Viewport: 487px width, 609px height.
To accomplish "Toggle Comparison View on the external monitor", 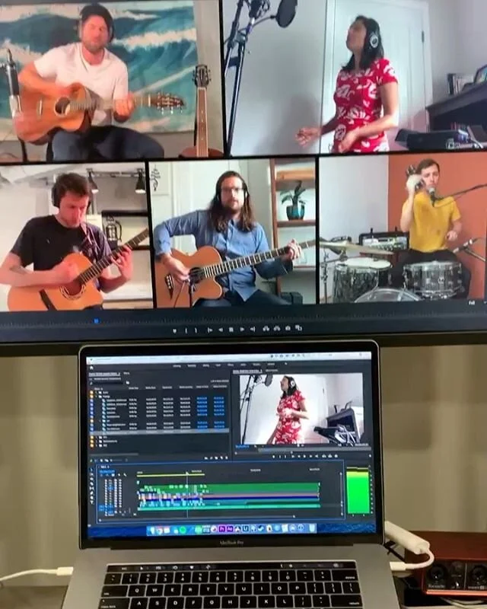I will pyautogui.click(x=298, y=328).
